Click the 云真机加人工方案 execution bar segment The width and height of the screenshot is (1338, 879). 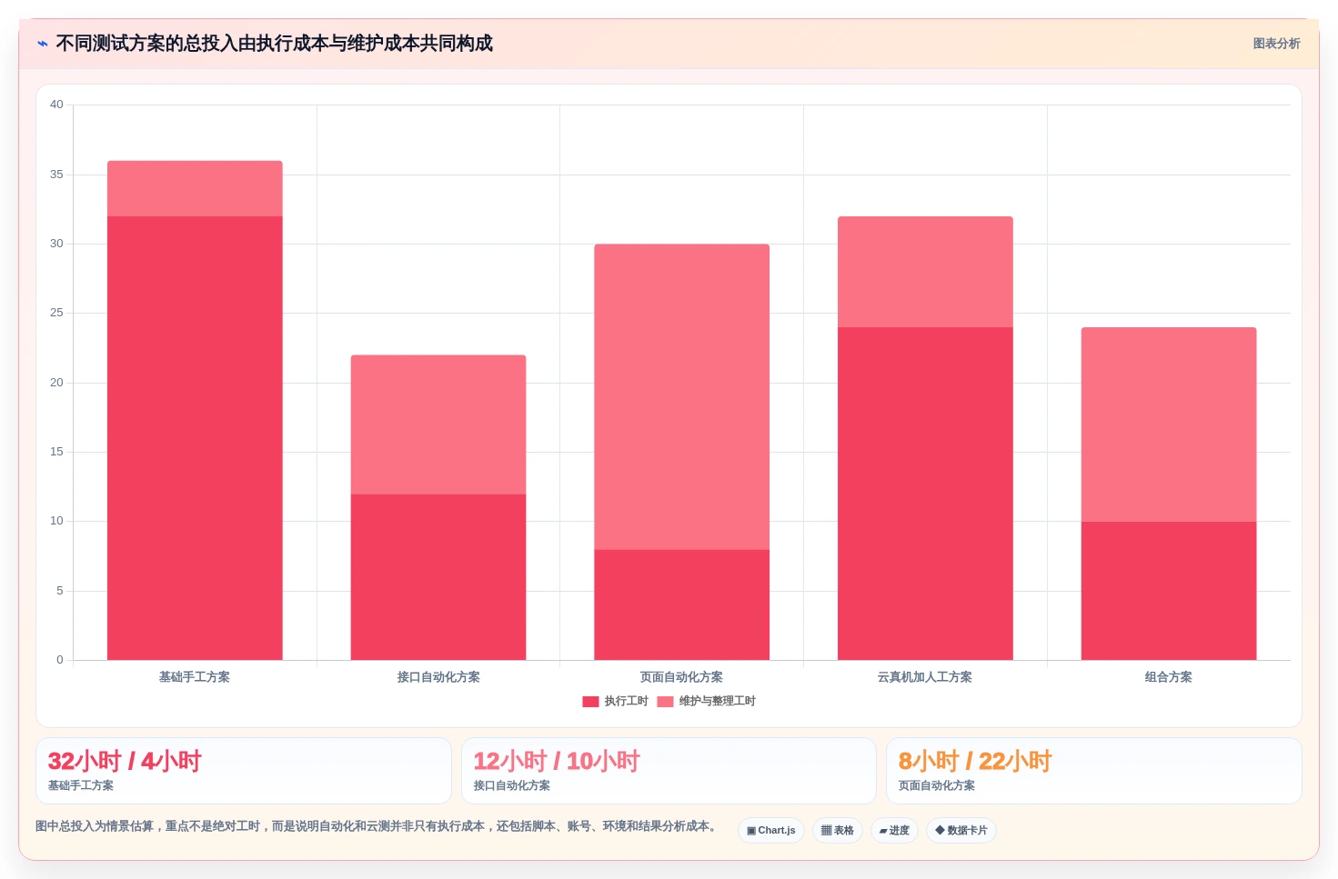(x=925, y=494)
